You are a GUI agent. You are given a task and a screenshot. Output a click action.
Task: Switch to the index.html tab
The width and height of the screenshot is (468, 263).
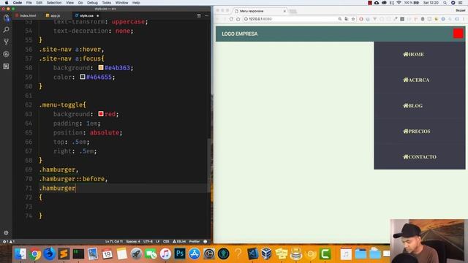pyautogui.click(x=26, y=15)
